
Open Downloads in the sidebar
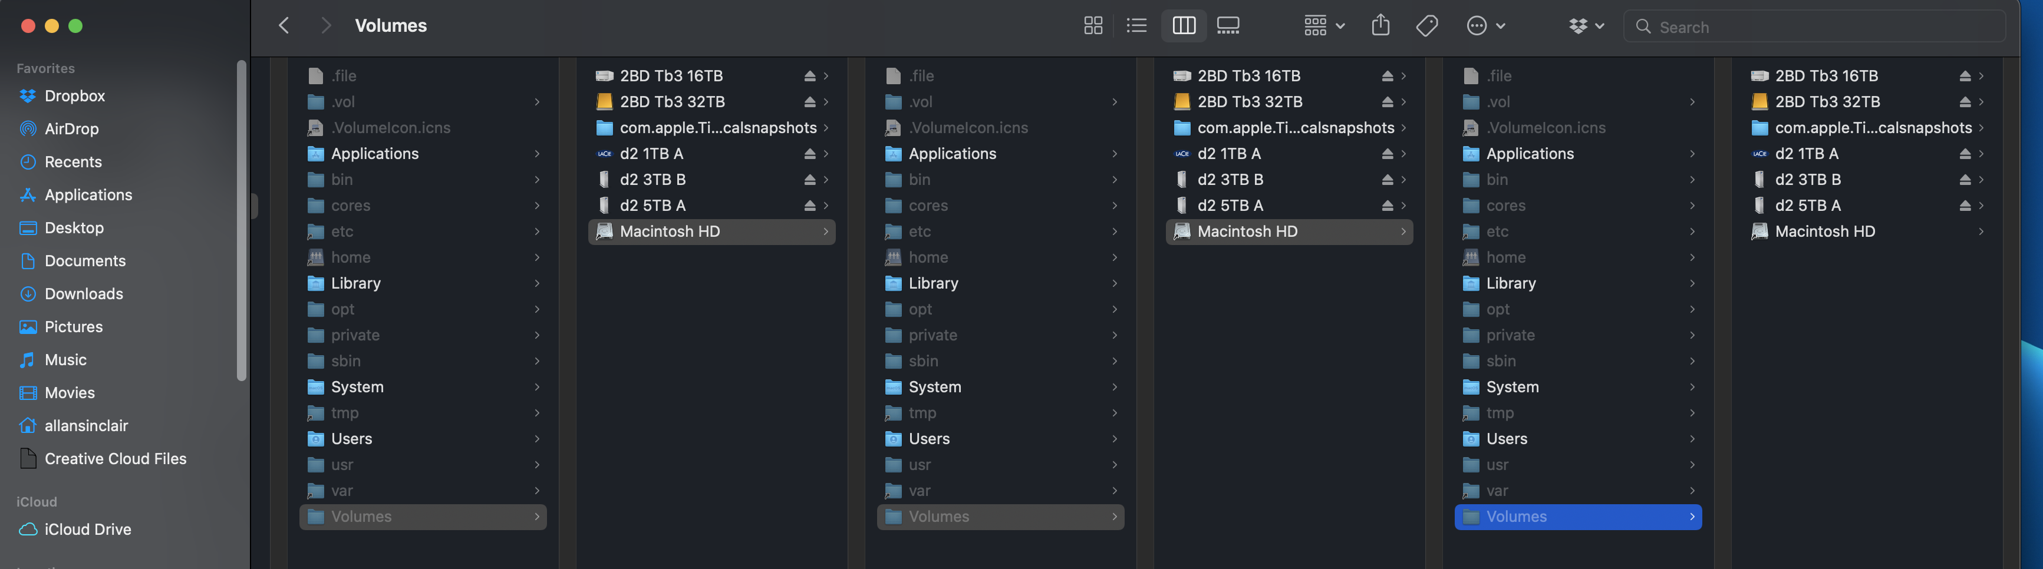click(x=83, y=294)
